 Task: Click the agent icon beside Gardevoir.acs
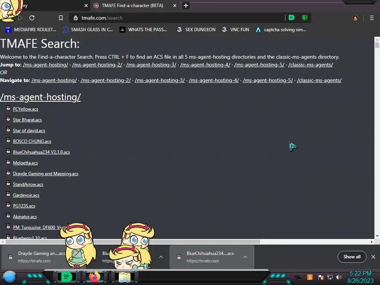point(8,194)
